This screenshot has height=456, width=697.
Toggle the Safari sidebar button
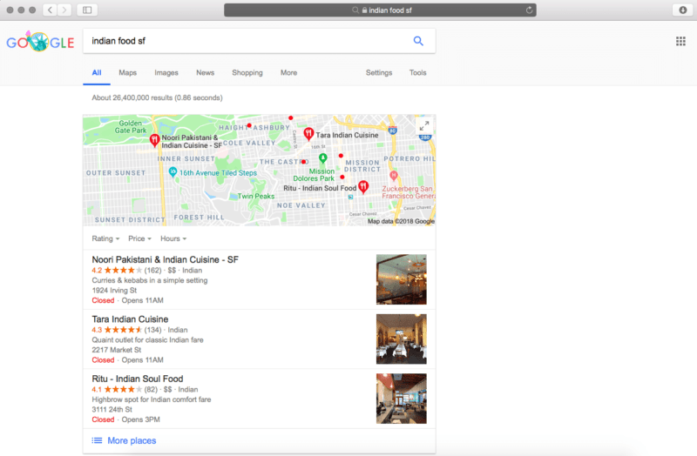click(87, 10)
